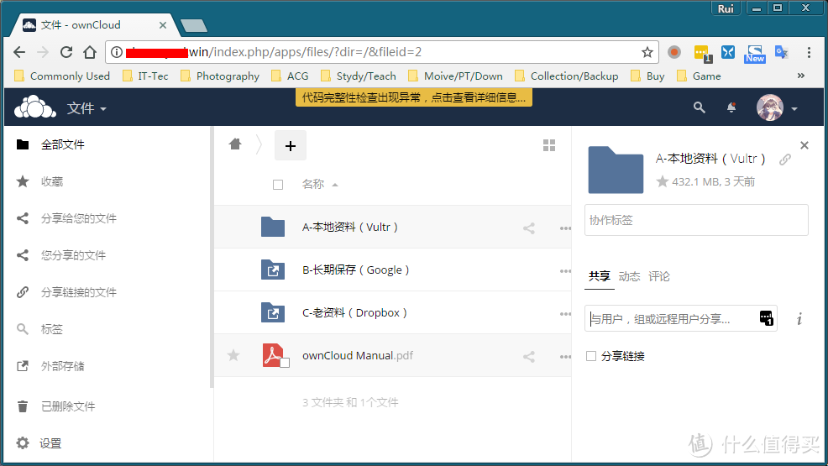828x466 pixels.
Task: Click share info i icon
Action: [799, 319]
